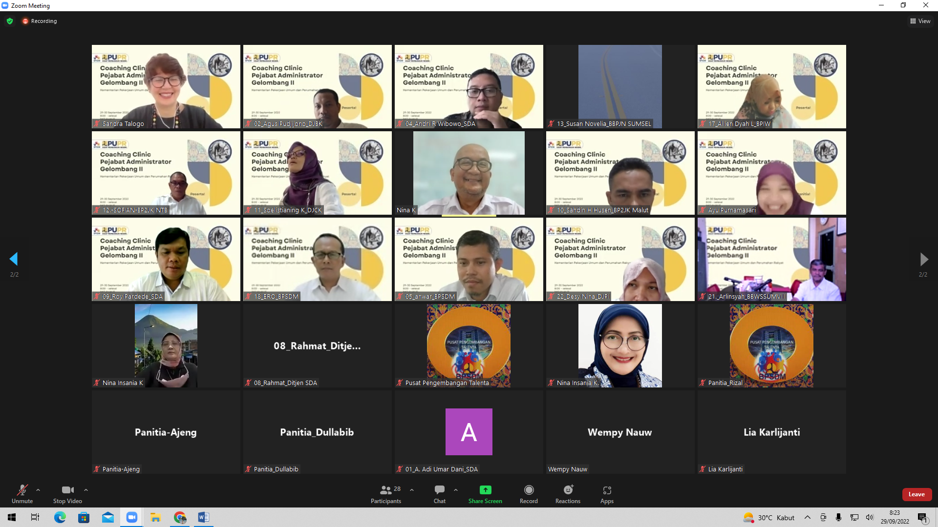The image size is (938, 527).
Task: Select the Panitia_Dullabib tile
Action: pyautogui.click(x=318, y=432)
